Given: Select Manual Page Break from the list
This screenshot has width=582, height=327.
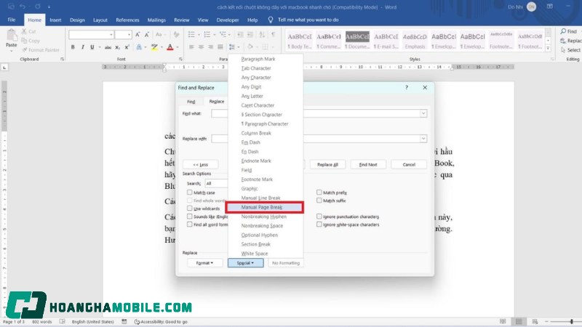Looking at the screenshot, I should point(264,208).
